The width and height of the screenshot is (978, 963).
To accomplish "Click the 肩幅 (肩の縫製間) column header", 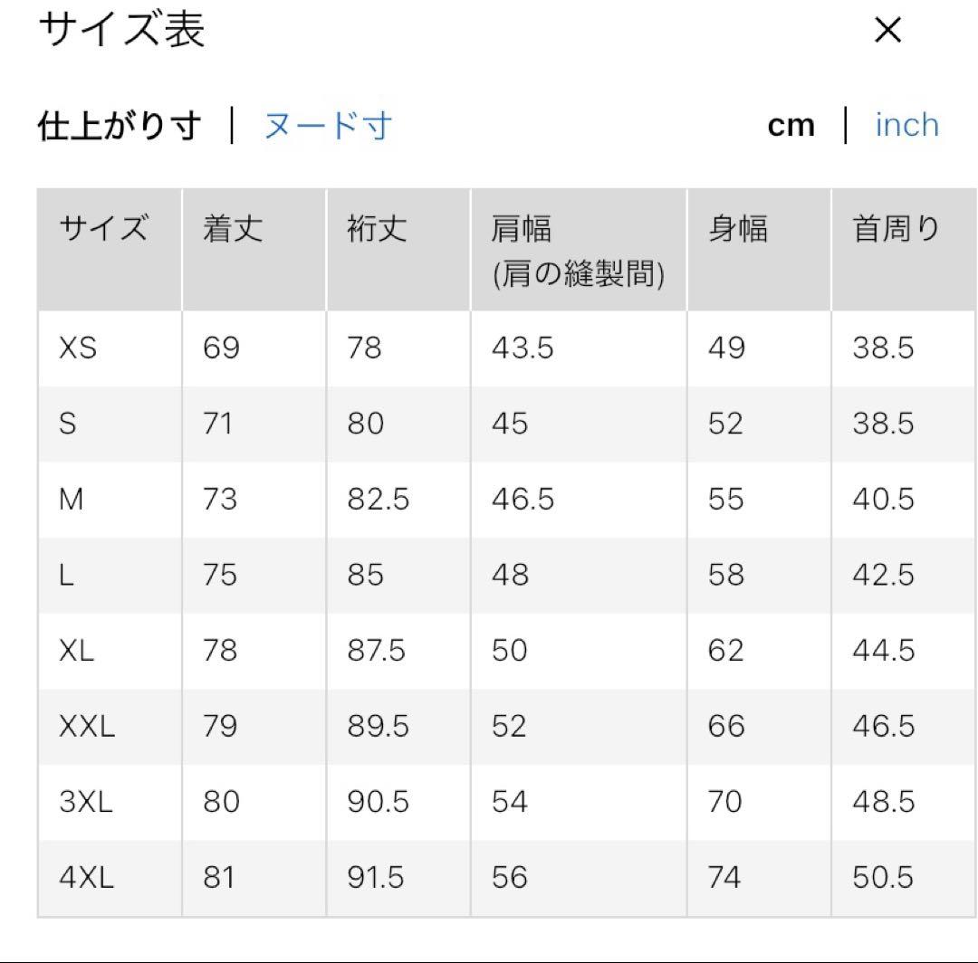I will [x=578, y=251].
